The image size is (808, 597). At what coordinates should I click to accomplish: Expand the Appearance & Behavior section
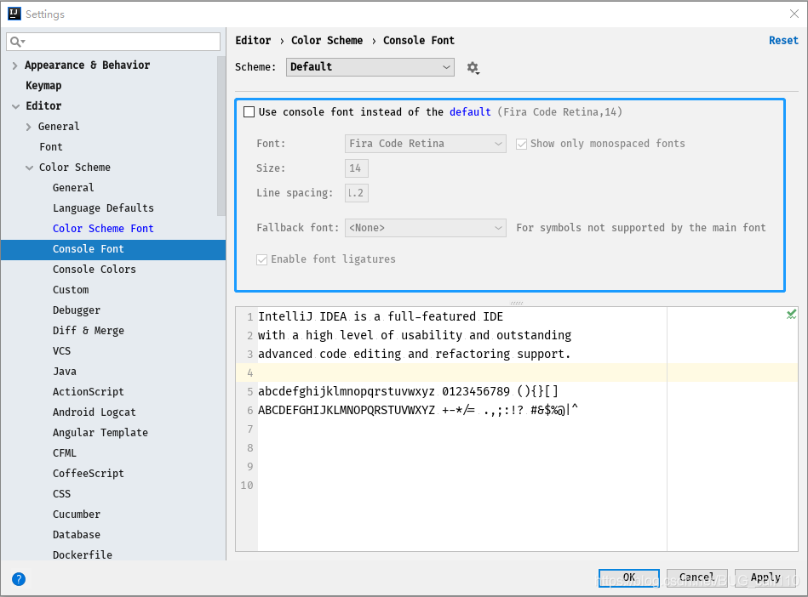(14, 65)
